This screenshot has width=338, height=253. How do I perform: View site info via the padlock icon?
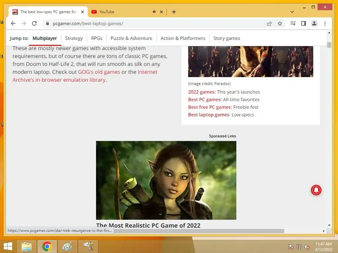pyautogui.click(x=48, y=23)
